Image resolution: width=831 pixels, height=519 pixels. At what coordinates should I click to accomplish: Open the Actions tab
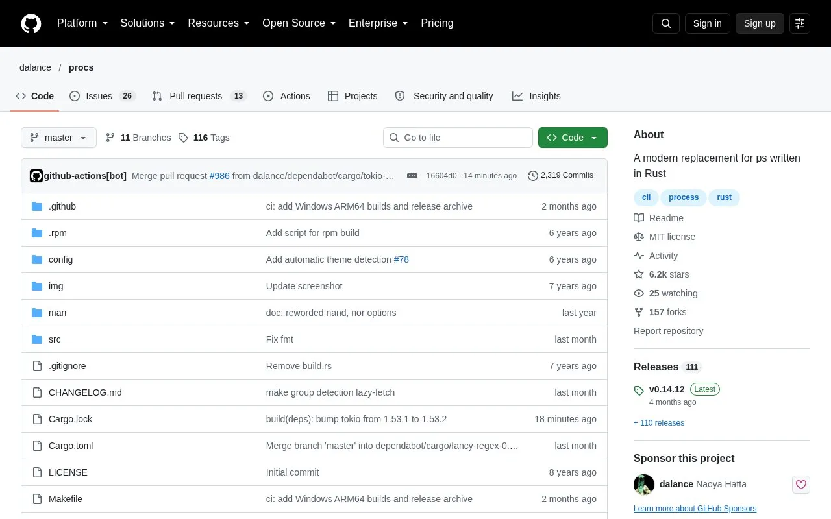[286, 96]
